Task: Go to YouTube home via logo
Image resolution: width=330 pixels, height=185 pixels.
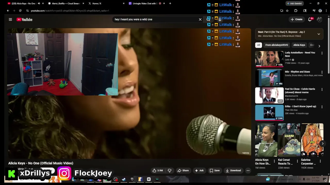Action: point(24,20)
